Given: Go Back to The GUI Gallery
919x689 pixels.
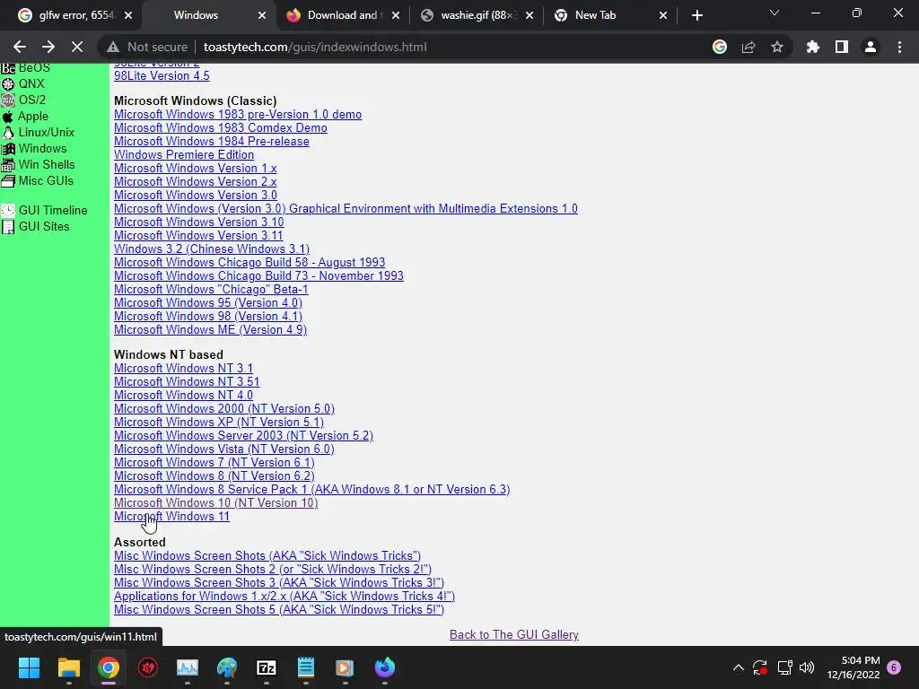Looking at the screenshot, I should 514,635.
